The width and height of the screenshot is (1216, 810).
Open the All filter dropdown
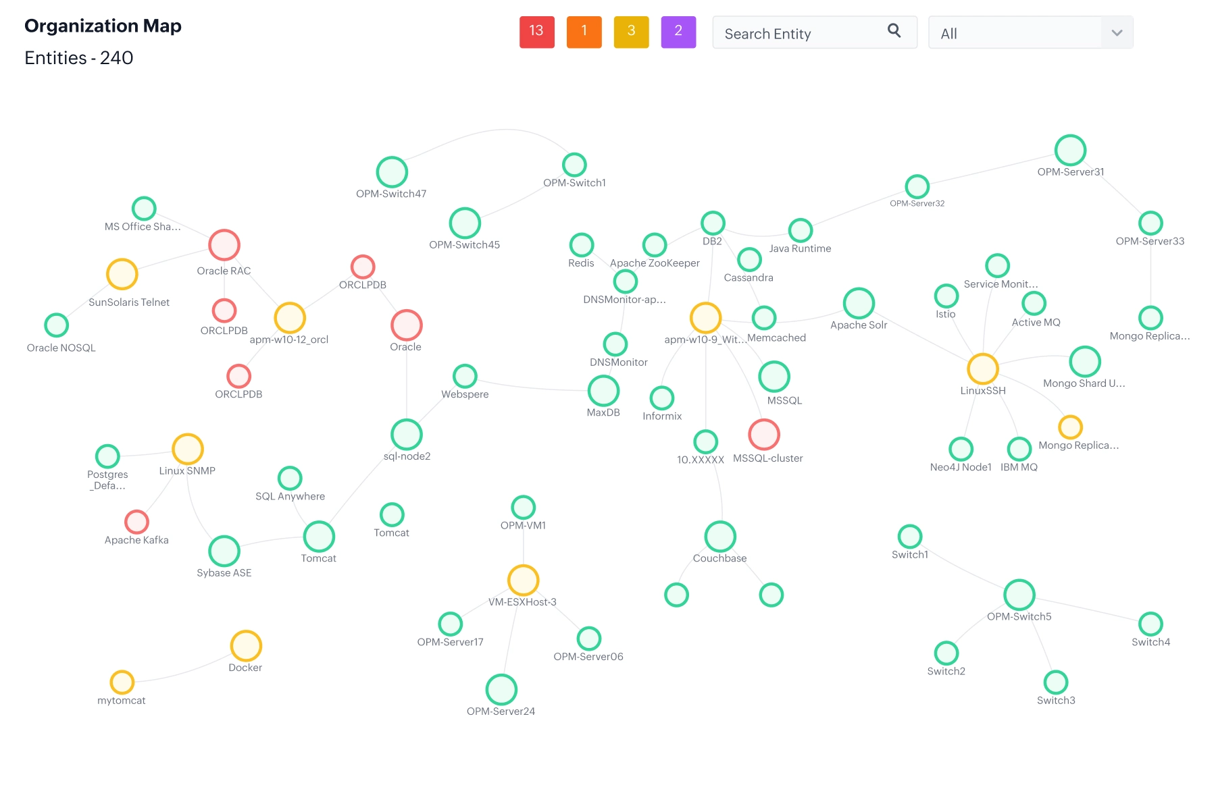(x=1031, y=32)
